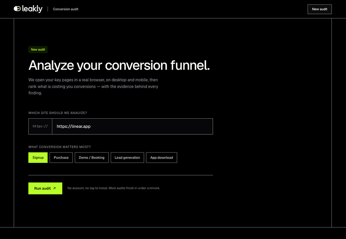346x239 pixels.
Task: Click the https:// prefix label
Action: [40, 126]
